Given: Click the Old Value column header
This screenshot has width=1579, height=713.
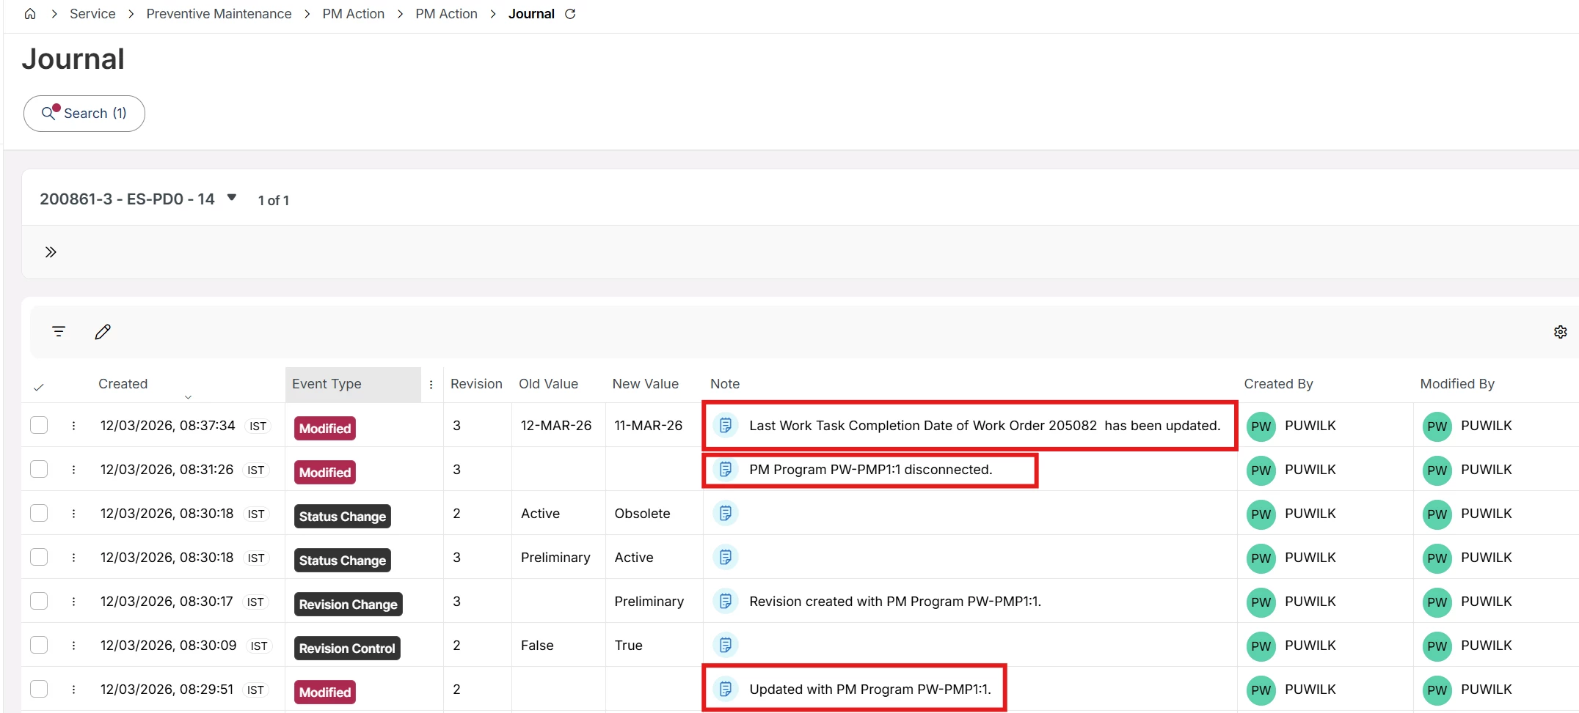Looking at the screenshot, I should [x=548, y=384].
